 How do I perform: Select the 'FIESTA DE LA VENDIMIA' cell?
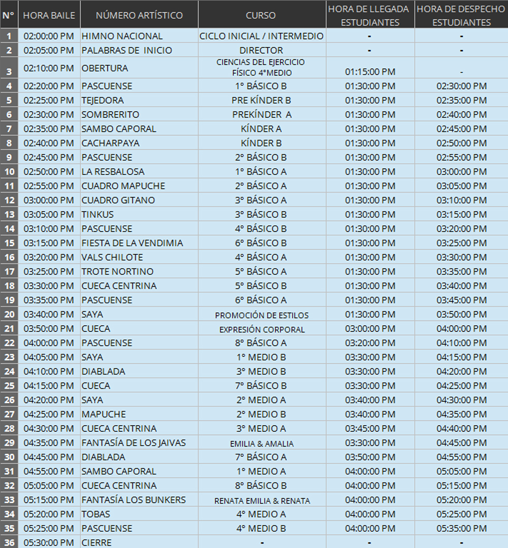(x=139, y=243)
